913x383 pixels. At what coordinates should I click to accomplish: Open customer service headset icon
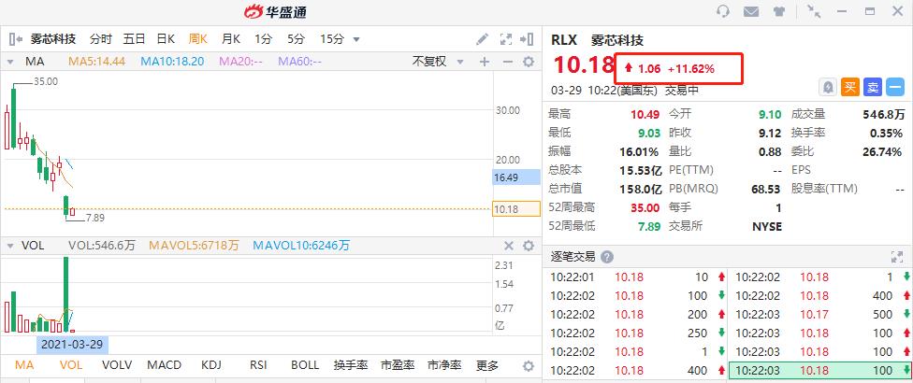point(724,11)
